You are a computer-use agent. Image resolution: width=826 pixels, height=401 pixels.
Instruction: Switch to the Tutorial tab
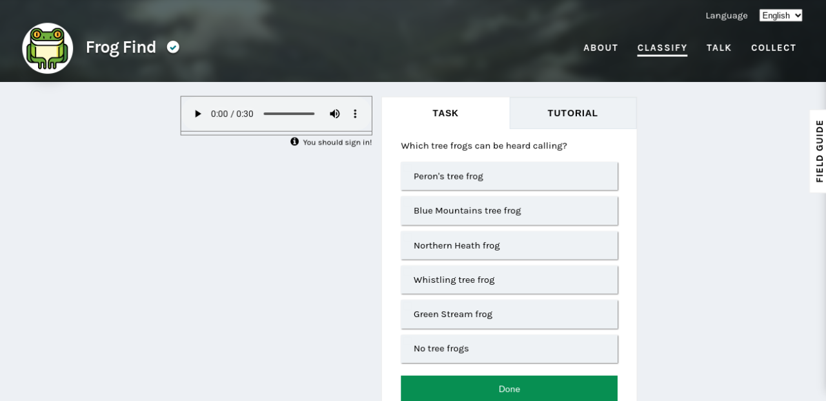[x=572, y=113]
